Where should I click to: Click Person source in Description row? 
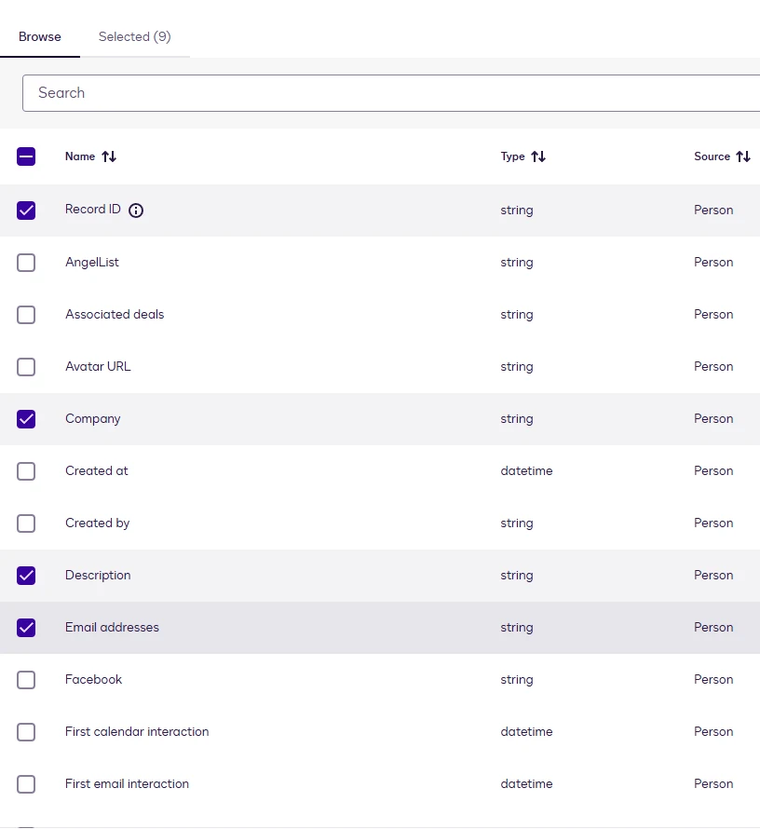tap(713, 576)
